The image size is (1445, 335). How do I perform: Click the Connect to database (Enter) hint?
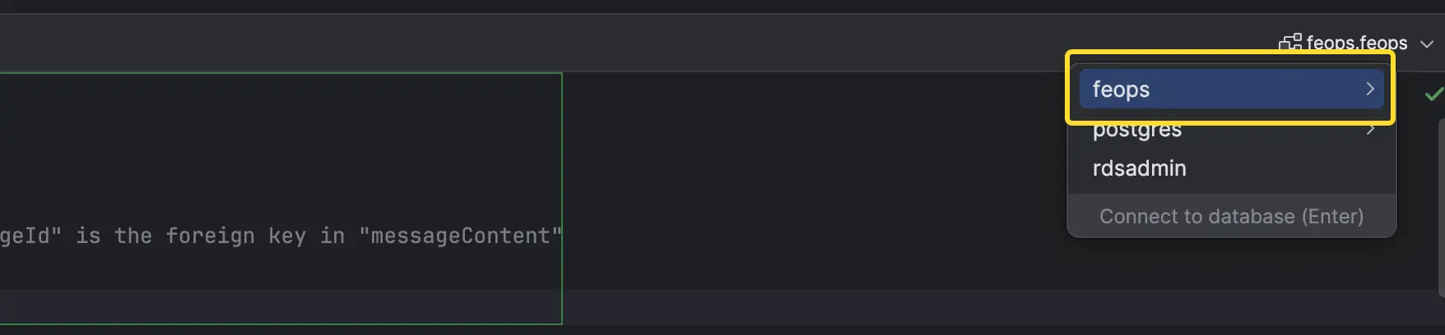[x=1231, y=216]
